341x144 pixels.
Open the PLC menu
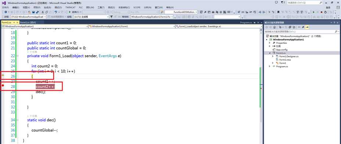(81, 7)
